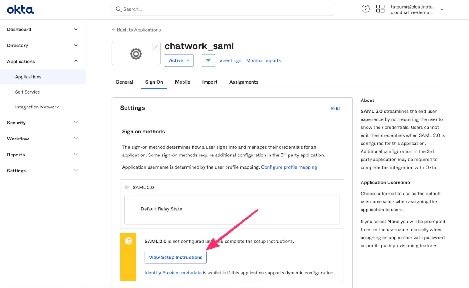Open the help question mark icon
This screenshot has height=288, width=469.
click(x=365, y=9)
